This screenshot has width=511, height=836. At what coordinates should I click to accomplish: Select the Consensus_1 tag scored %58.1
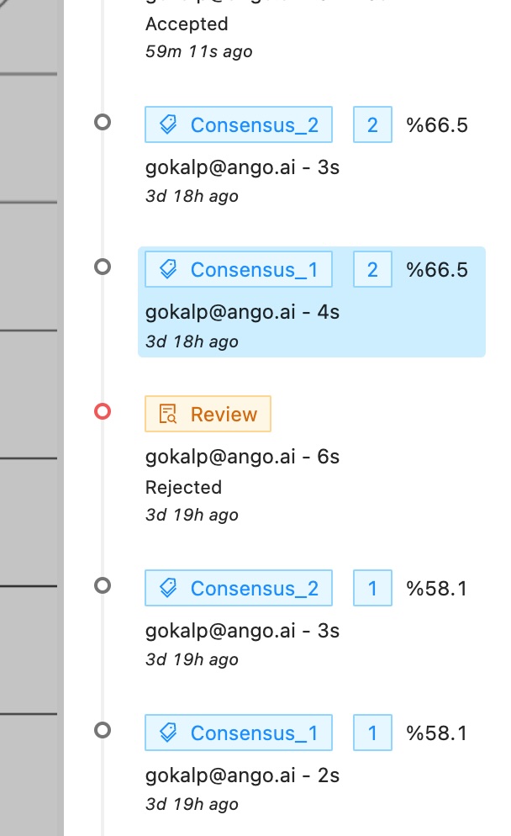pos(239,733)
